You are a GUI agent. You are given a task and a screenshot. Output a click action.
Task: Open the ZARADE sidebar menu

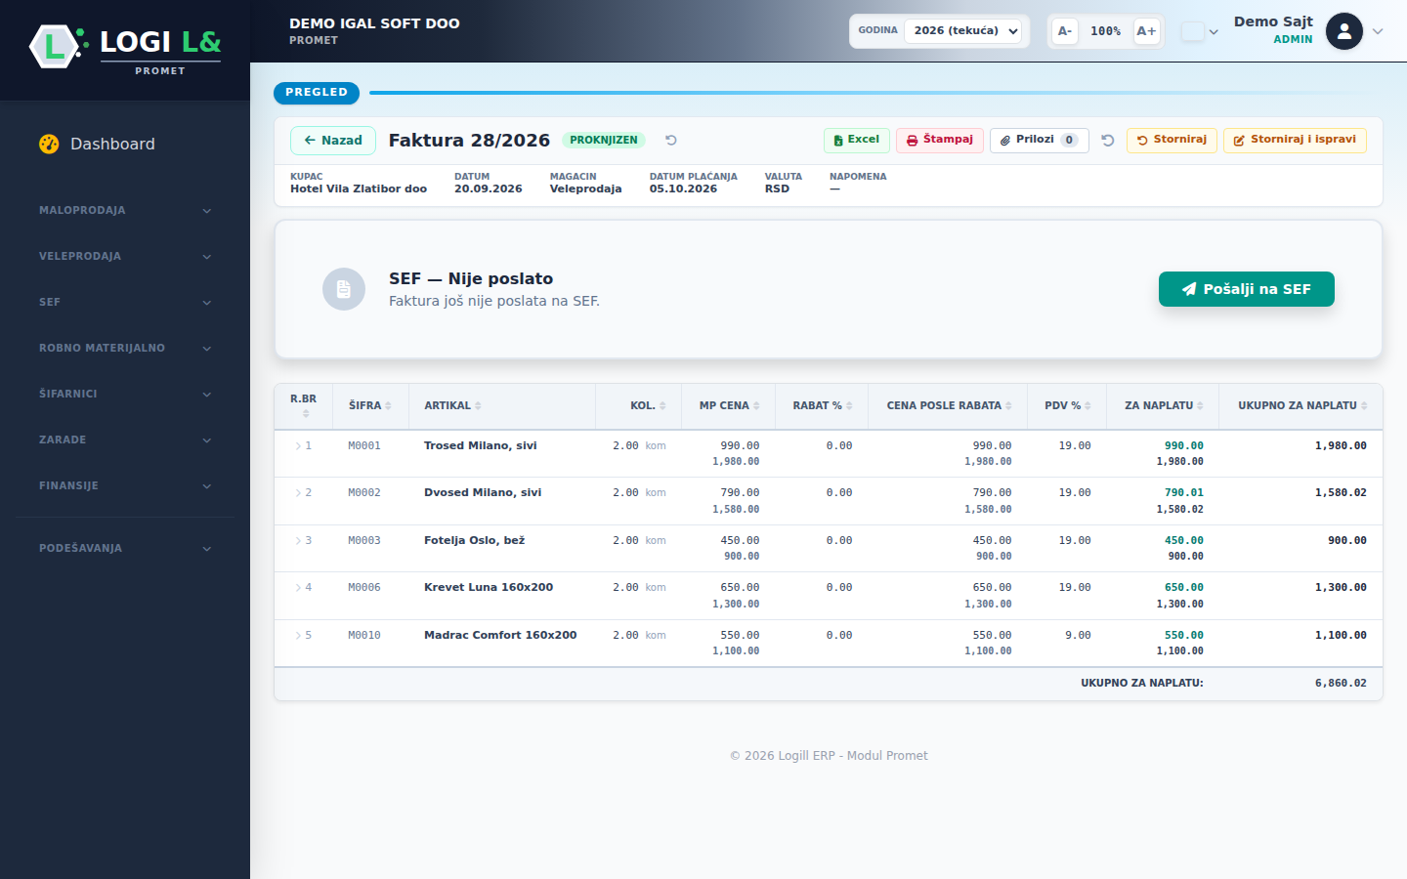tap(125, 439)
